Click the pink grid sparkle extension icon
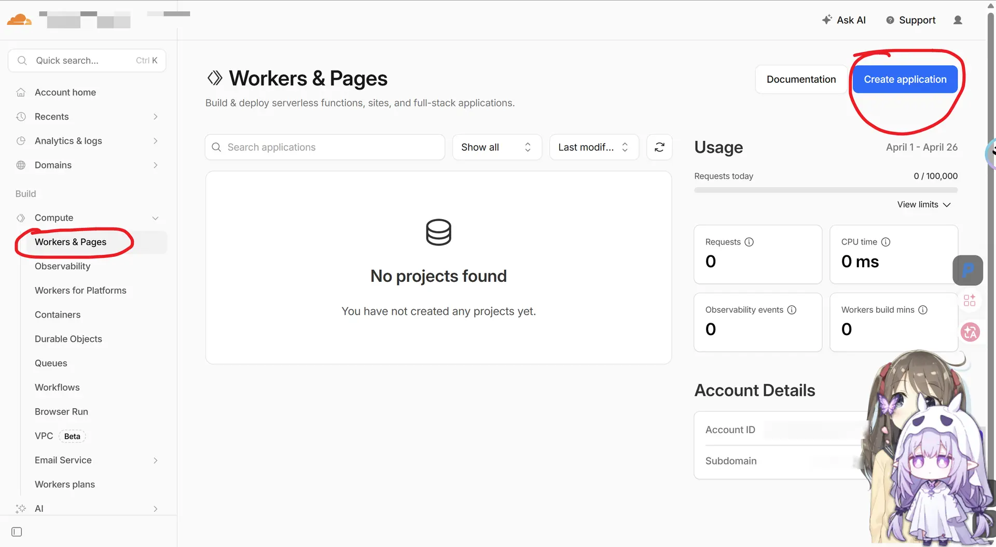The width and height of the screenshot is (996, 547). [x=970, y=300]
